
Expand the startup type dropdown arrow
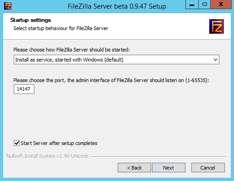[215, 60]
